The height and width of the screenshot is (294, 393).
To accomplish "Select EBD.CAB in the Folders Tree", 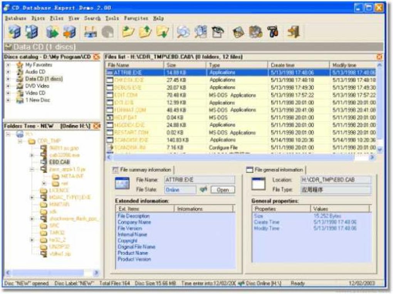I will tap(59, 162).
